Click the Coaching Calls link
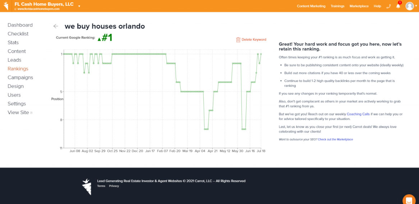This screenshot has width=419, height=204. (x=358, y=114)
